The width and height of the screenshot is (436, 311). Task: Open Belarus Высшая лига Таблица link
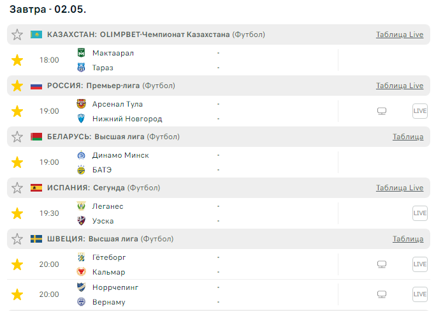click(407, 137)
